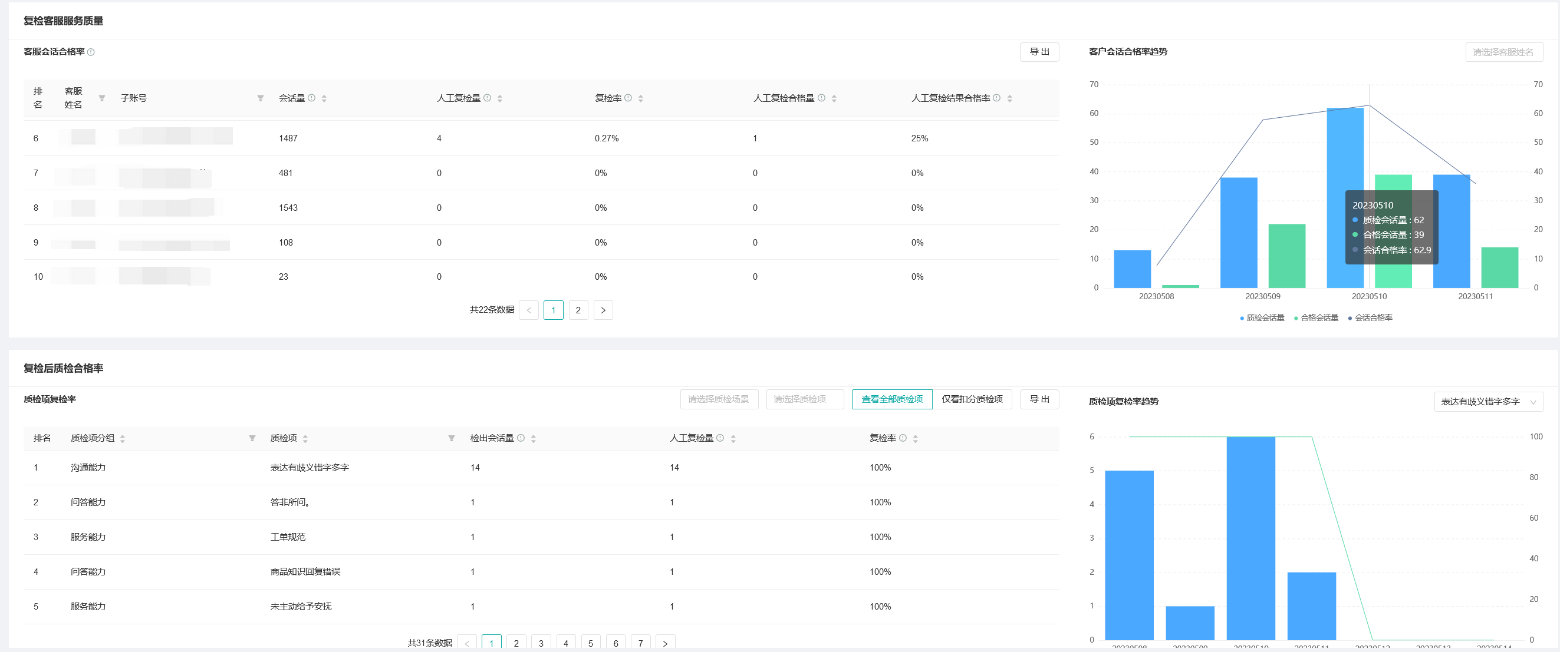Go to next page in top table pagination
The width and height of the screenshot is (1560, 652).
pyautogui.click(x=603, y=310)
